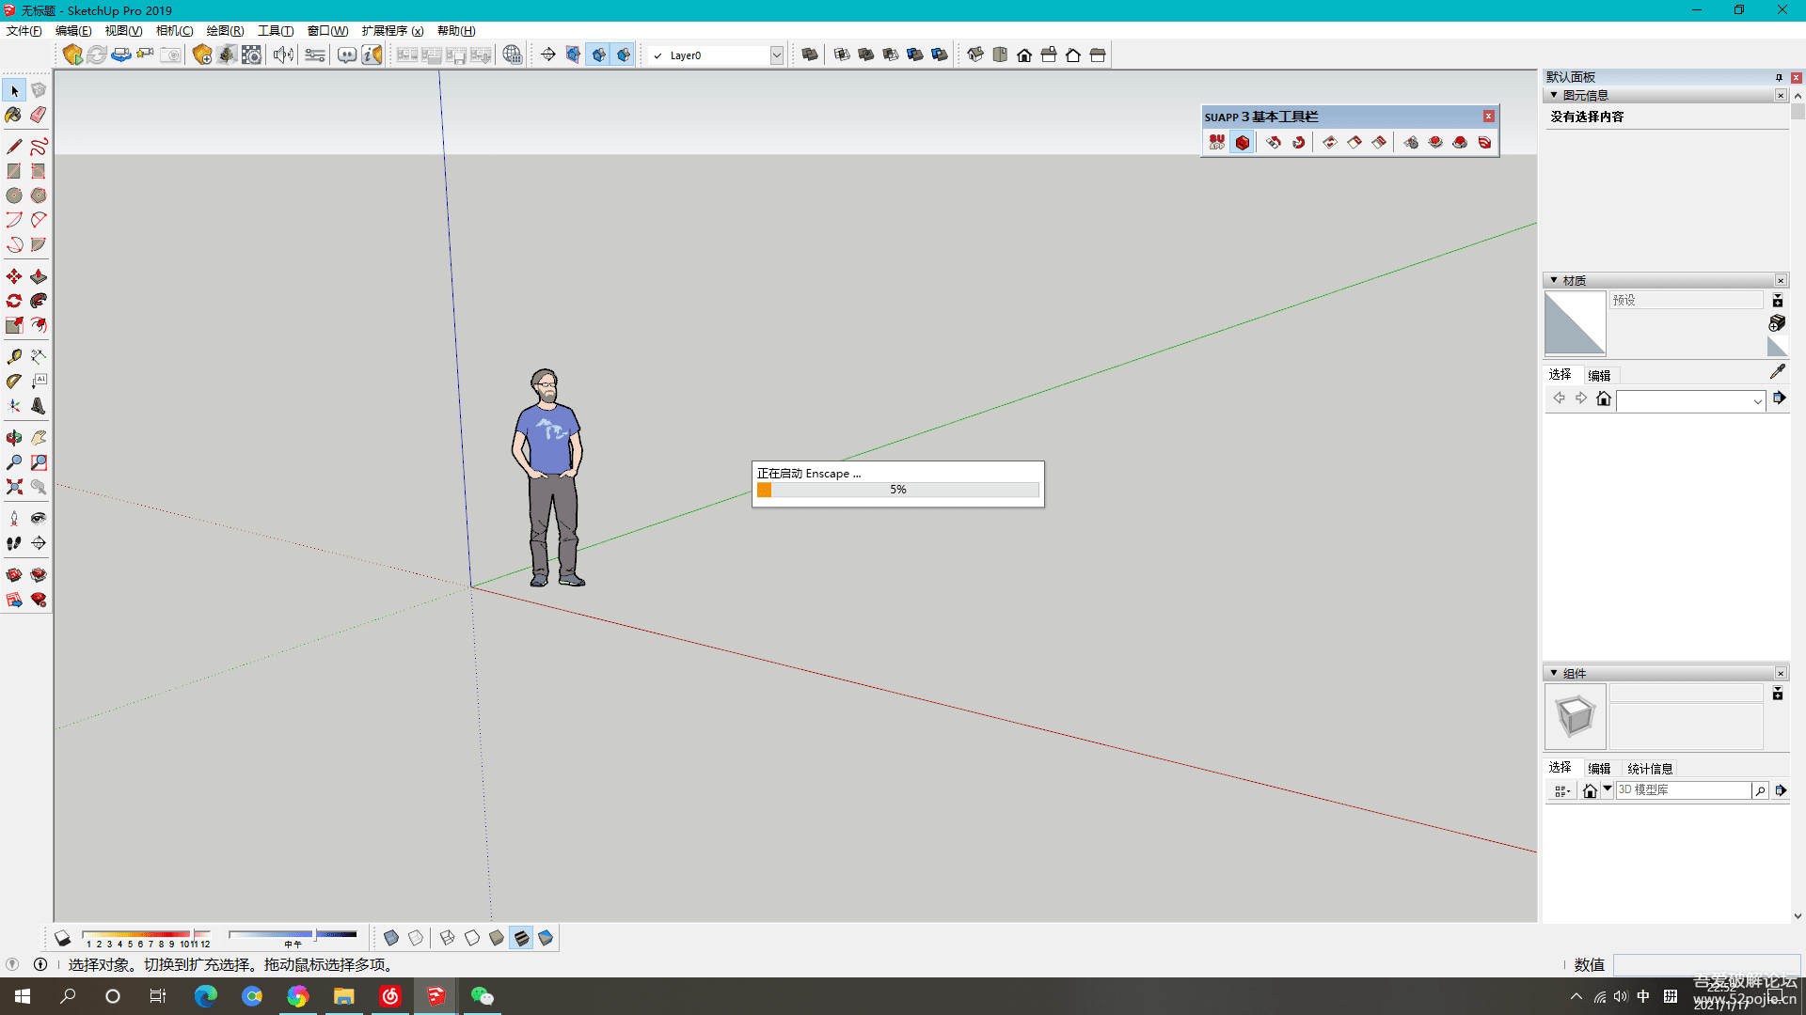Select the Tape Measure tool
This screenshot has height=1015, width=1806.
point(14,357)
